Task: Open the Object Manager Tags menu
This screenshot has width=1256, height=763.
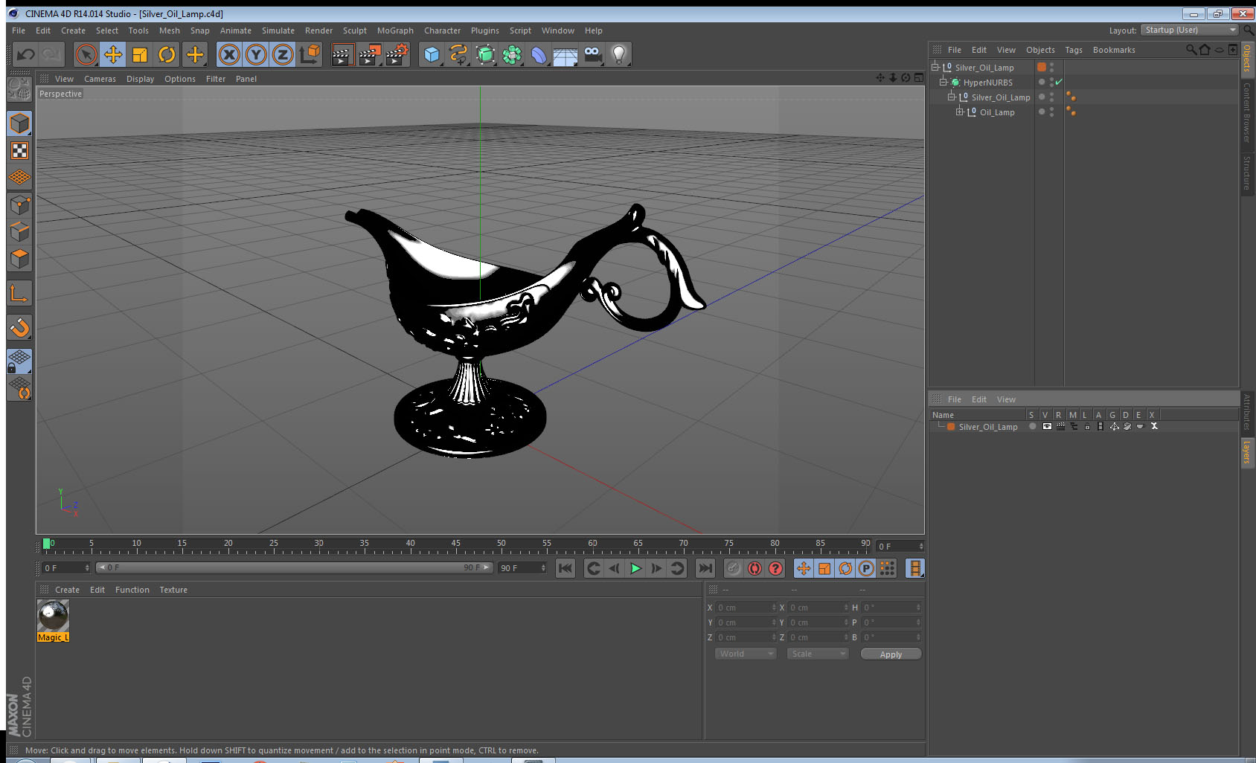Action: [x=1074, y=50]
